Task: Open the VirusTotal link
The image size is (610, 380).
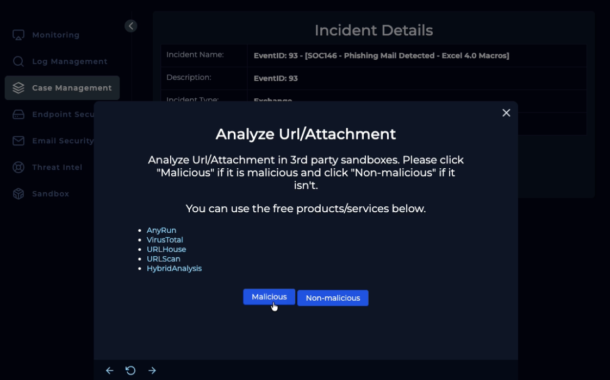Action: click(x=165, y=240)
